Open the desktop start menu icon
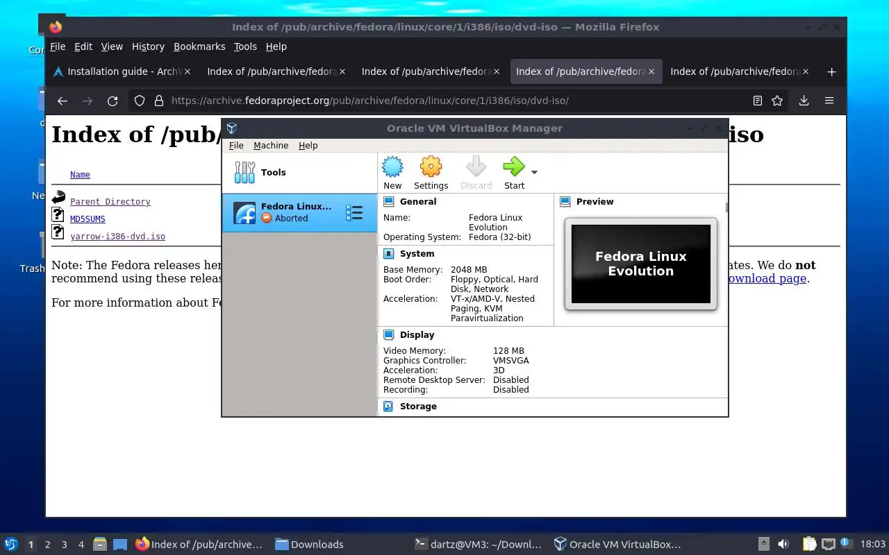 (10, 544)
